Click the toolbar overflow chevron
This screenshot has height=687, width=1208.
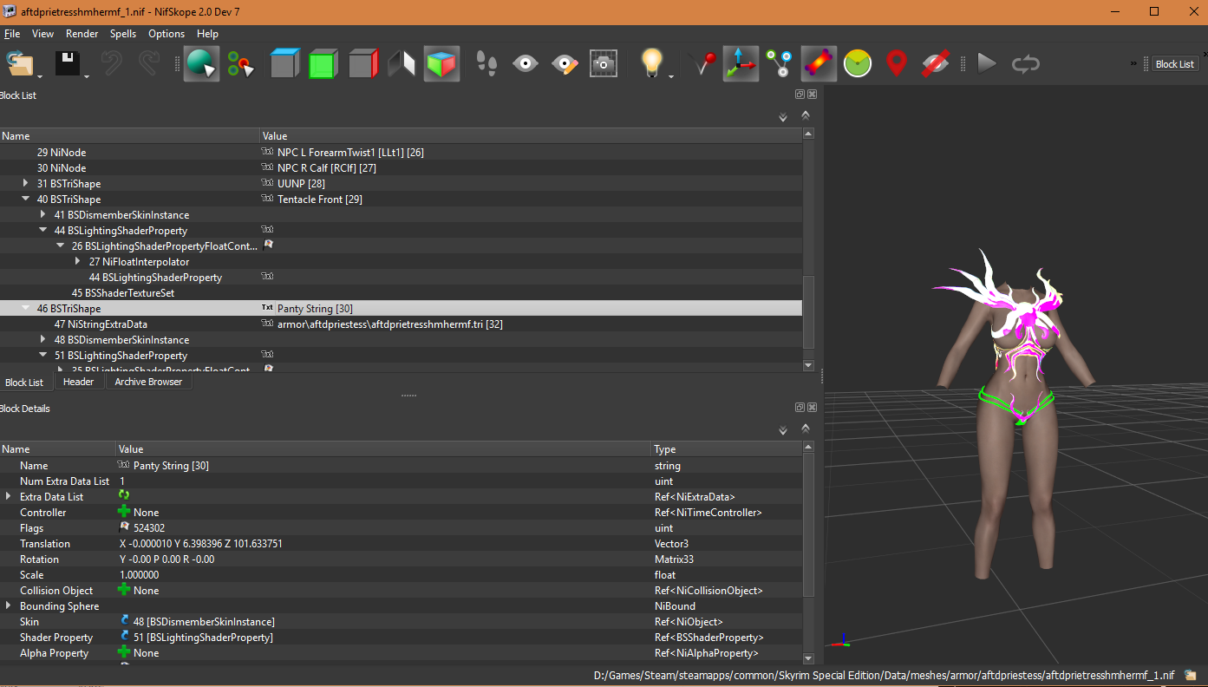point(1133,63)
